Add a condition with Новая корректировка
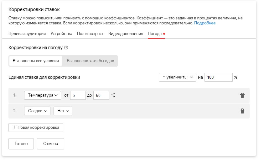259x161 pixels. [x=36, y=128]
